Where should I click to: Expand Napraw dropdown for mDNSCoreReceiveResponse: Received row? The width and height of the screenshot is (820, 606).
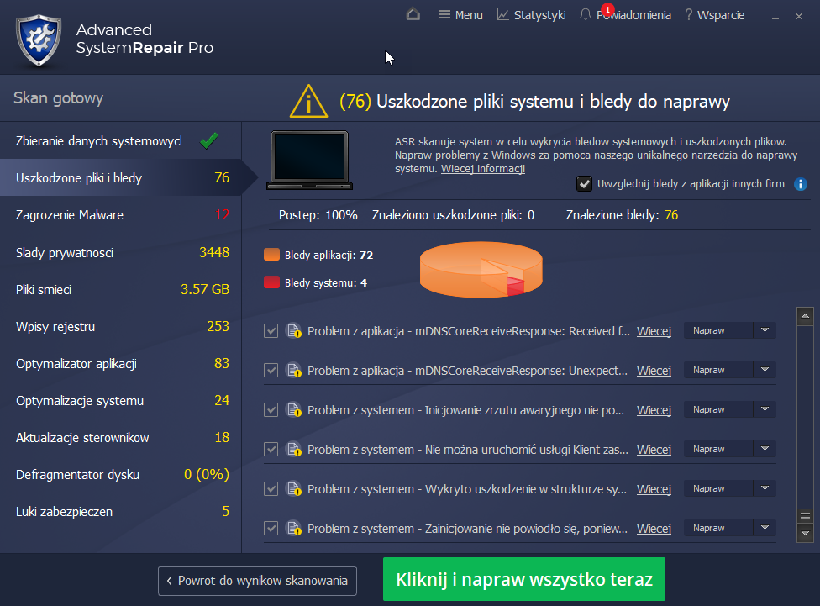click(765, 330)
